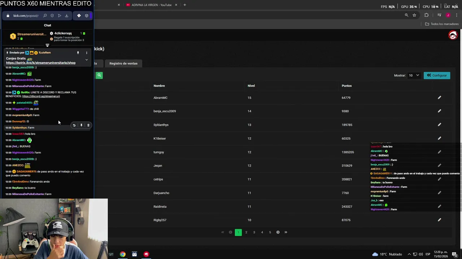462x259 pixels.
Task: Click the popout kick.com address field
Action: click(26, 15)
